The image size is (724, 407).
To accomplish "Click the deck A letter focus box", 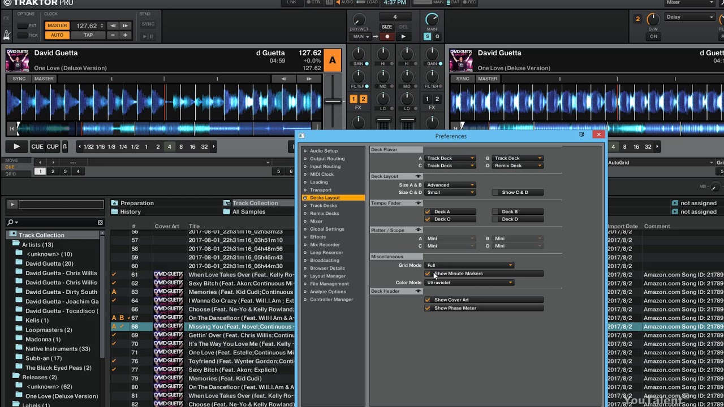I will coord(333,60).
